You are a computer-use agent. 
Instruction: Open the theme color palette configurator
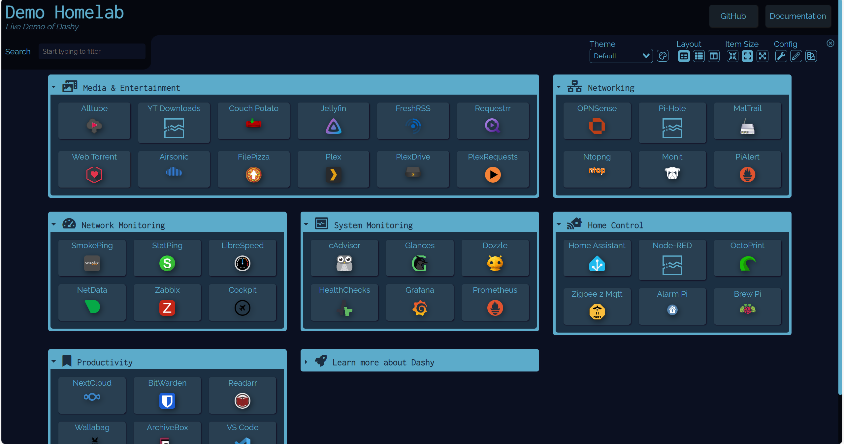point(662,56)
